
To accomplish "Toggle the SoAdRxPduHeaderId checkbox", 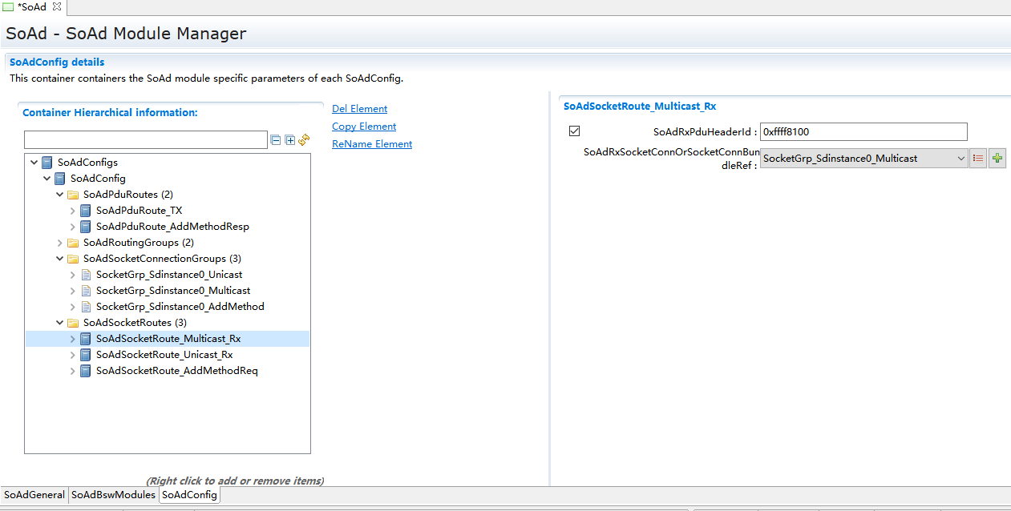I will click(574, 131).
